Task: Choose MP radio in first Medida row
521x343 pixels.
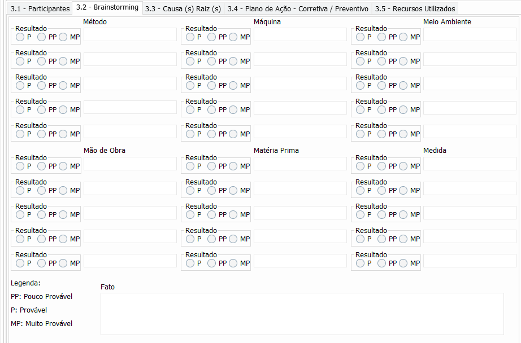Action: coord(403,166)
